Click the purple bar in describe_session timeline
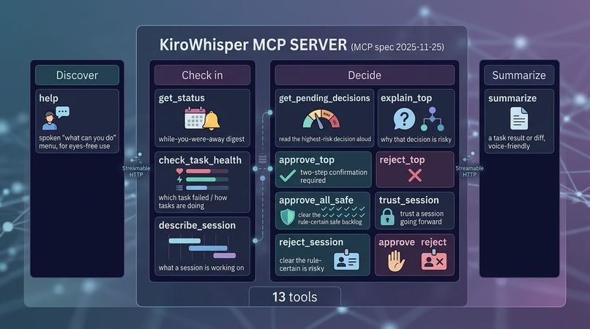The image size is (590, 329). pos(225,256)
